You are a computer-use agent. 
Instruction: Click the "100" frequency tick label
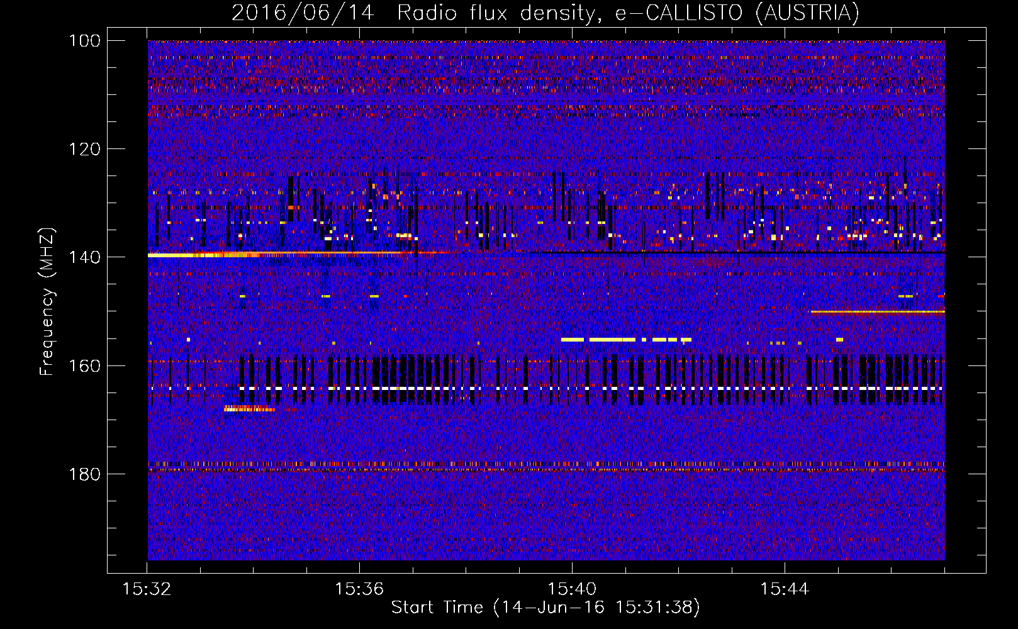pos(85,41)
